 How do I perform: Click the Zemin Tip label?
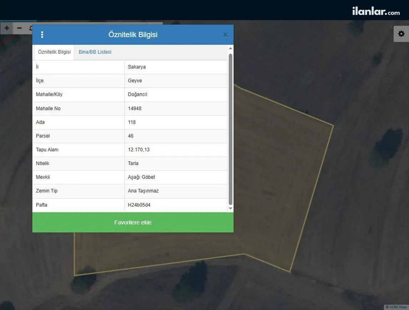click(x=47, y=191)
